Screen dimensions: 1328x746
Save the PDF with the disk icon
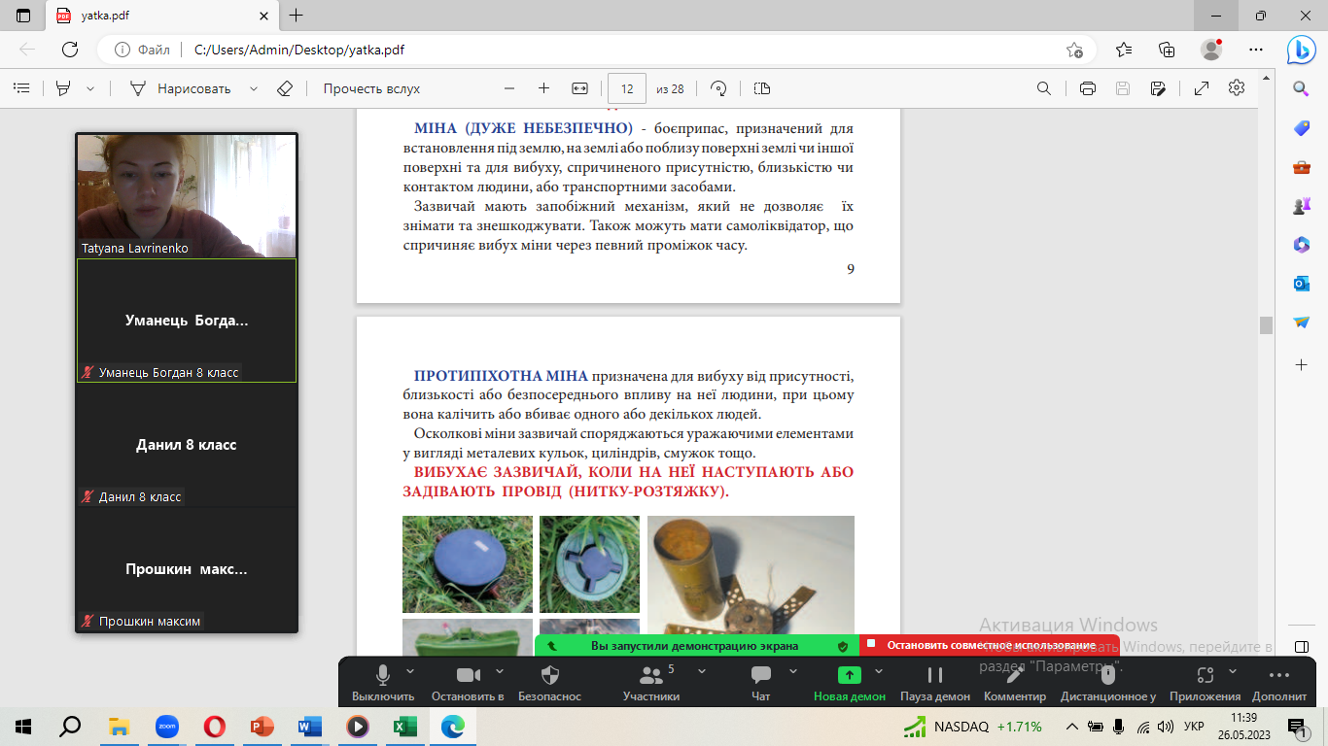(x=1123, y=88)
